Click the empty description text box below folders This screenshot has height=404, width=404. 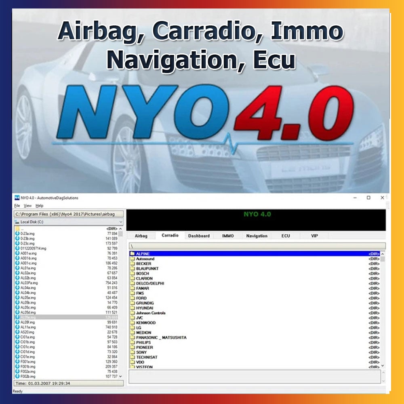[x=255, y=377]
